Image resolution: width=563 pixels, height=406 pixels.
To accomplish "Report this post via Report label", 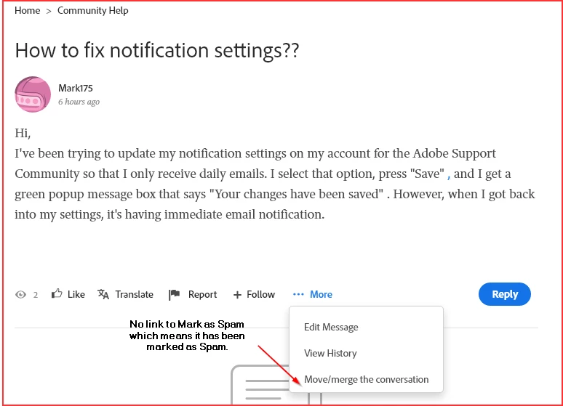I will (202, 294).
